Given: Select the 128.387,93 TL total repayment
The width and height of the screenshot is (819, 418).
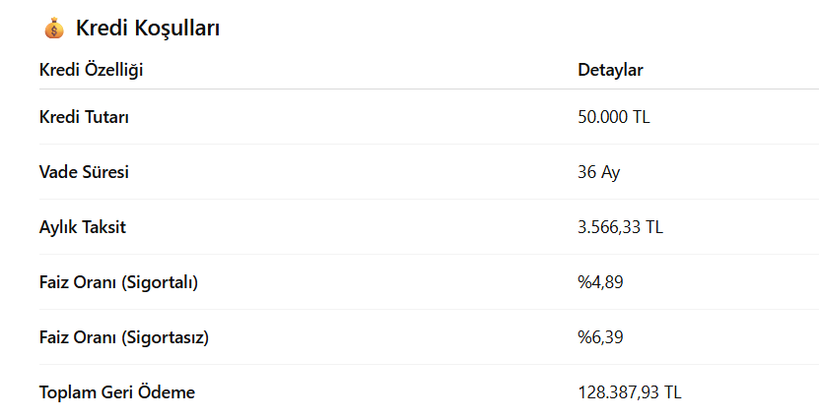Looking at the screenshot, I should (629, 392).
